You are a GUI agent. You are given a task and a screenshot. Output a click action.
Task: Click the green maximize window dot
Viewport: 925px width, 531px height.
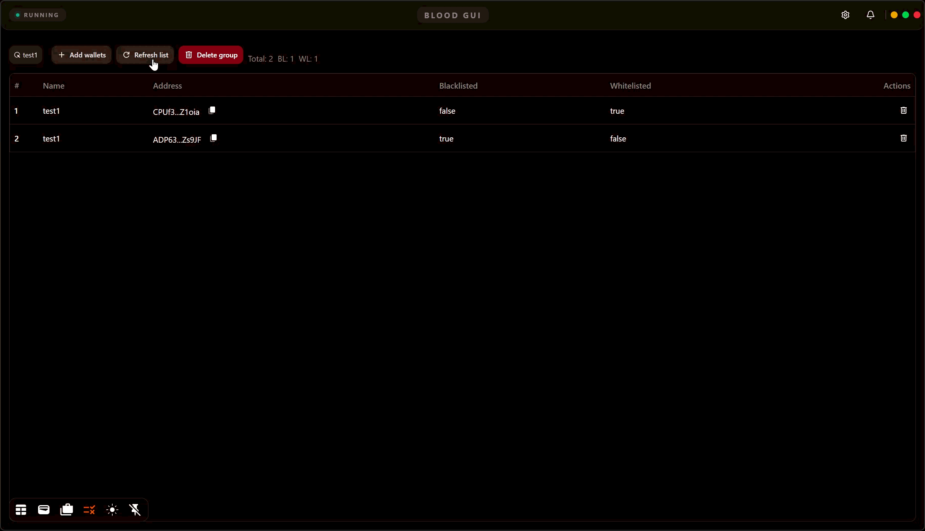click(906, 15)
